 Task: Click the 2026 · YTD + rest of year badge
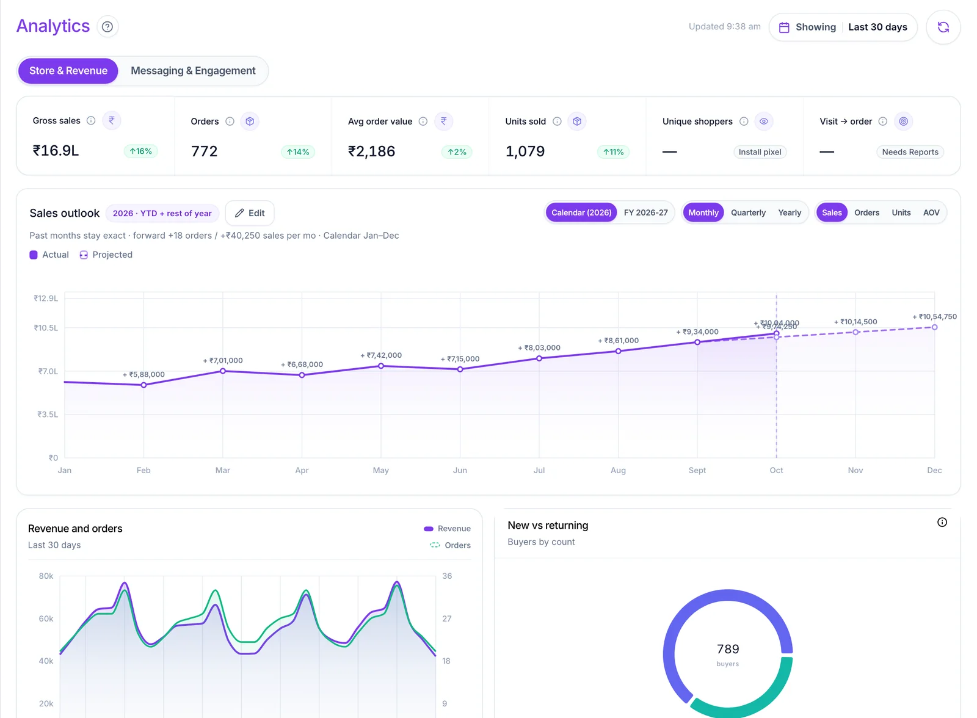(162, 213)
